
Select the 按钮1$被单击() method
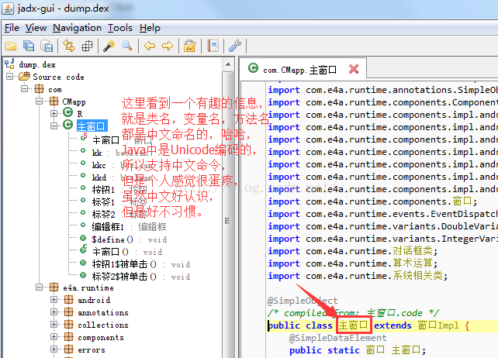coord(141,264)
